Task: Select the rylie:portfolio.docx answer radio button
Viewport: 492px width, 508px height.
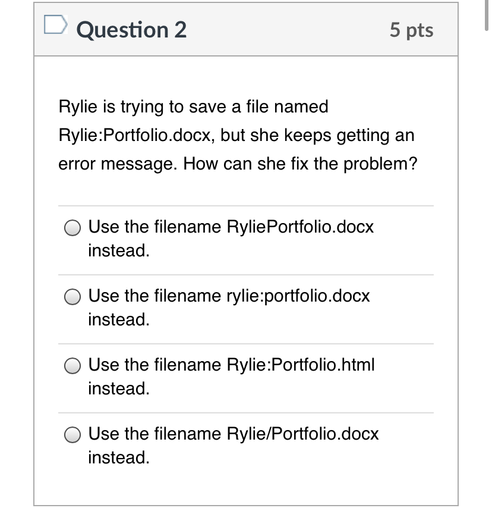Action: (x=72, y=296)
